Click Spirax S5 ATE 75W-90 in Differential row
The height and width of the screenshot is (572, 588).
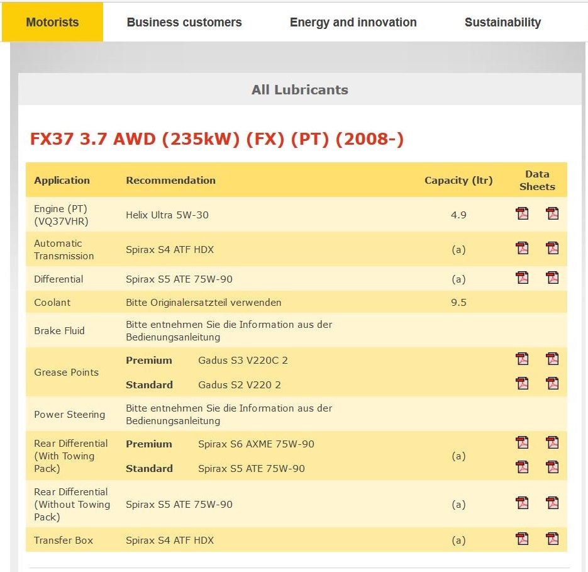179,279
